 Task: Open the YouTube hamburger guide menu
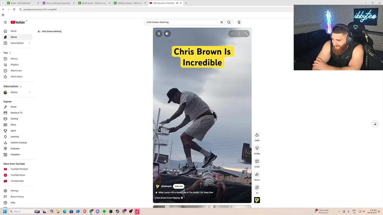5,22
